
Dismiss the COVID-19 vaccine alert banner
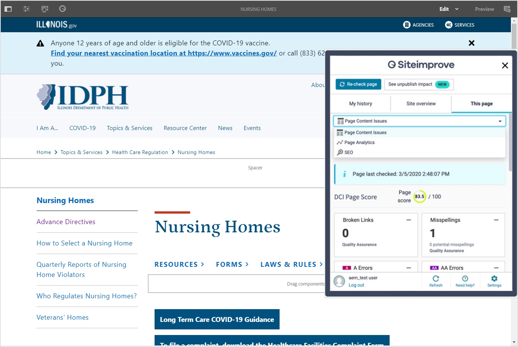coord(472,43)
